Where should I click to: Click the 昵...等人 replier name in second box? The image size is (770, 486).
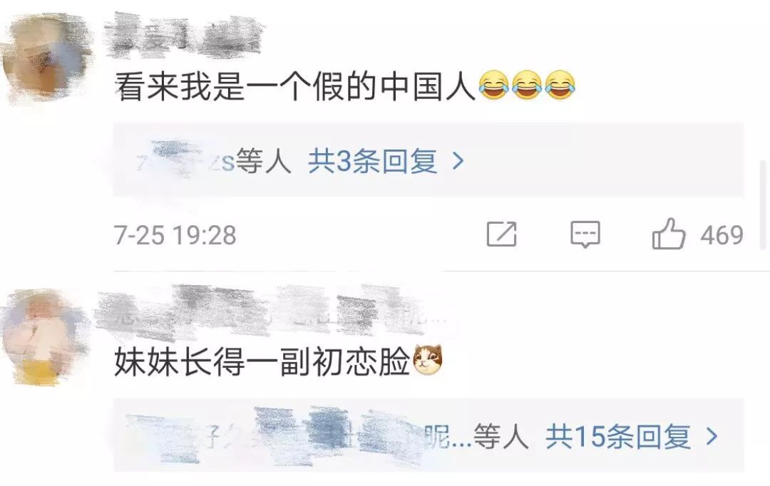pyautogui.click(x=476, y=436)
